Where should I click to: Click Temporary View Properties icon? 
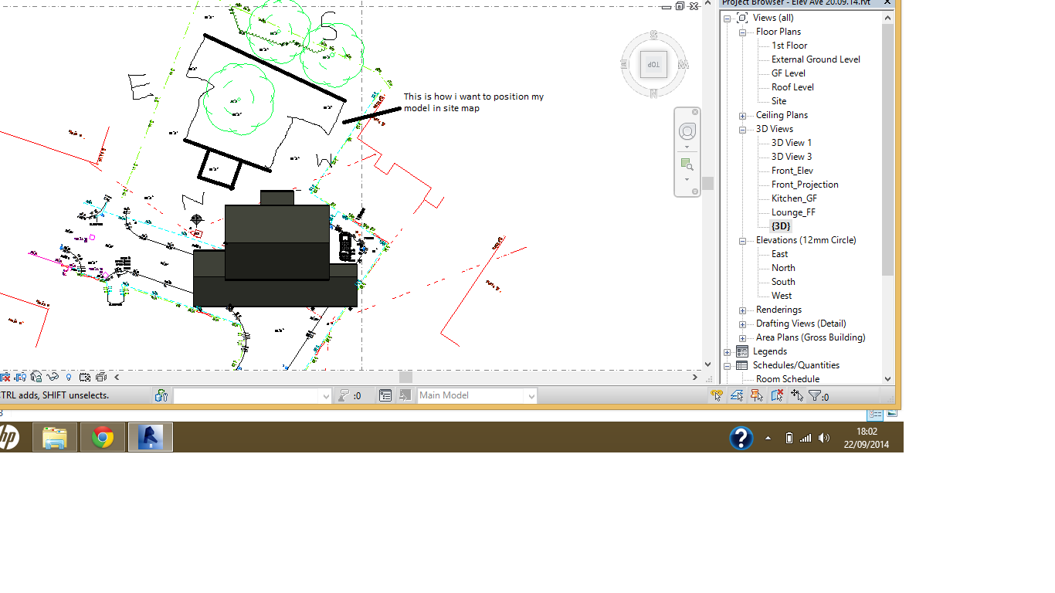[85, 377]
